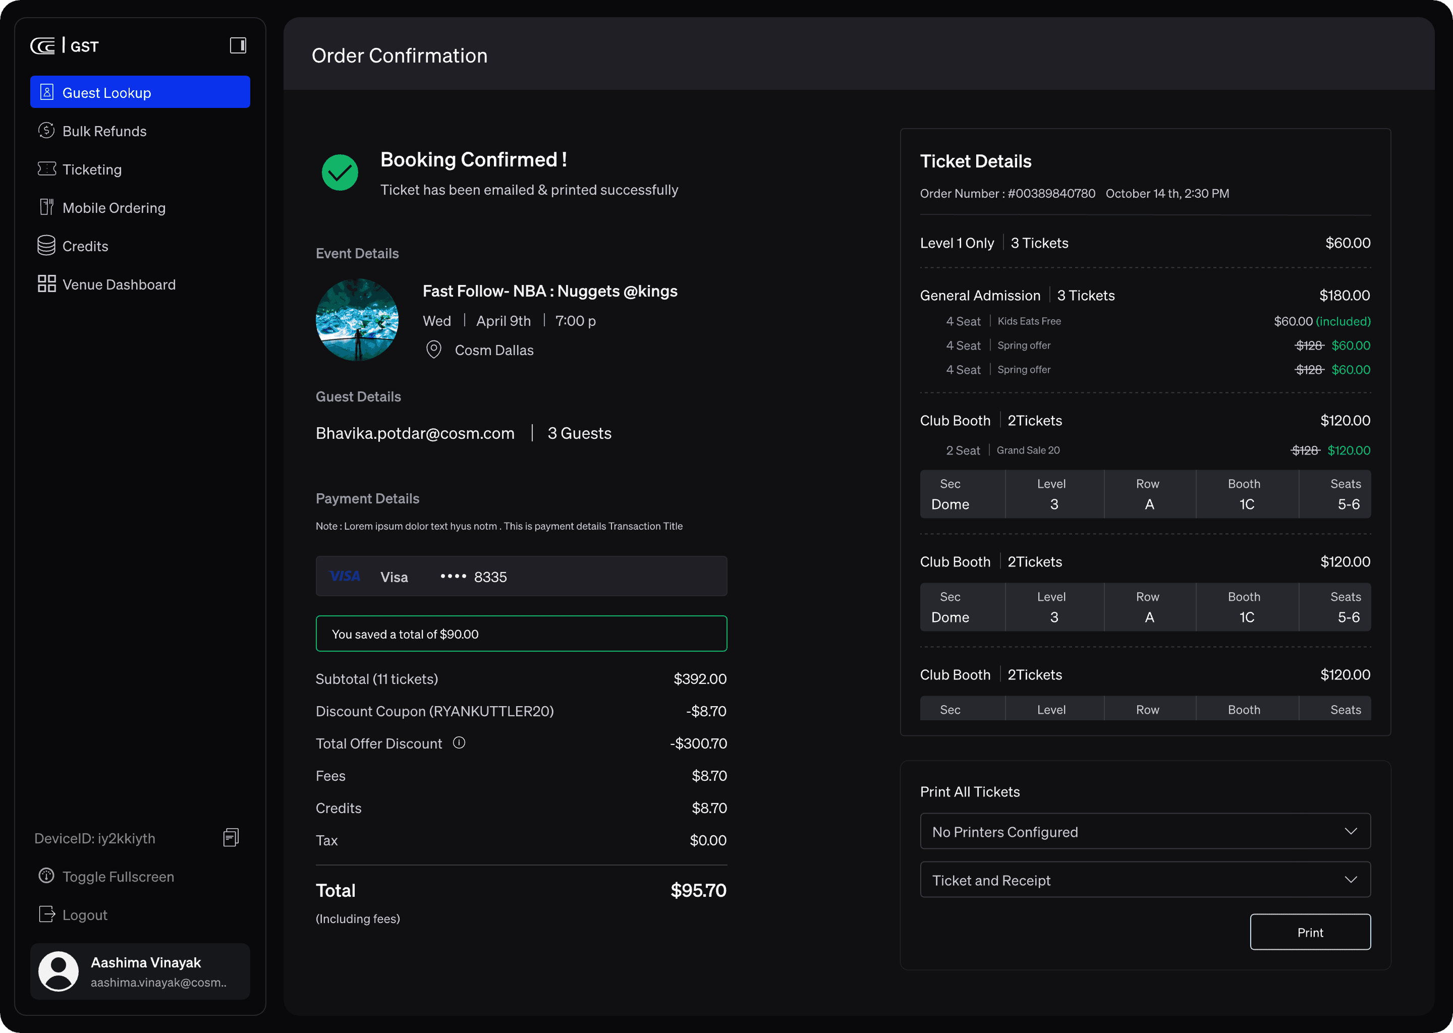
Task: Click the Bulk Refunds dollar icon
Action: [46, 131]
